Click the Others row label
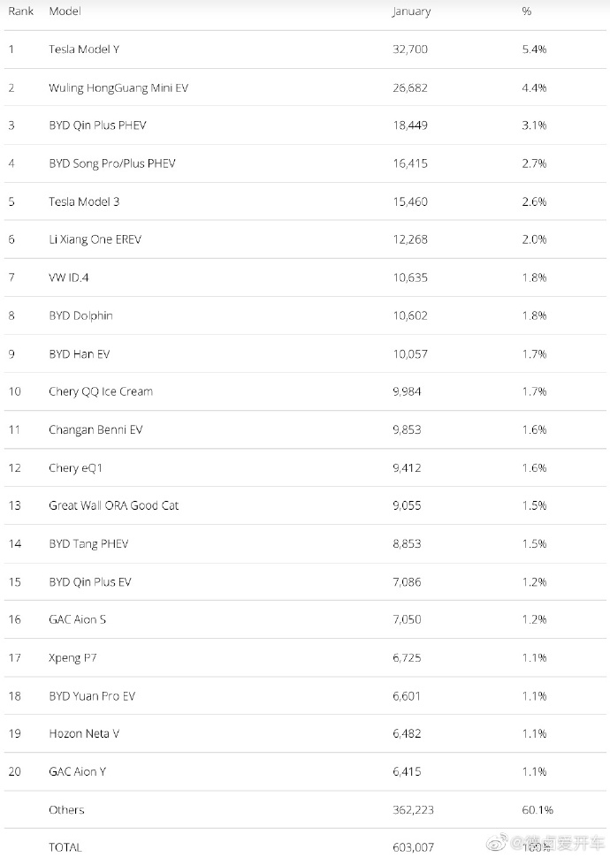Image resolution: width=610 pixels, height=857 pixels. tap(66, 809)
